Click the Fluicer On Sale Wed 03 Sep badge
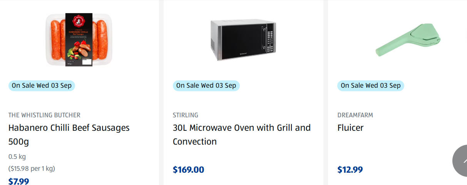 click(370, 85)
